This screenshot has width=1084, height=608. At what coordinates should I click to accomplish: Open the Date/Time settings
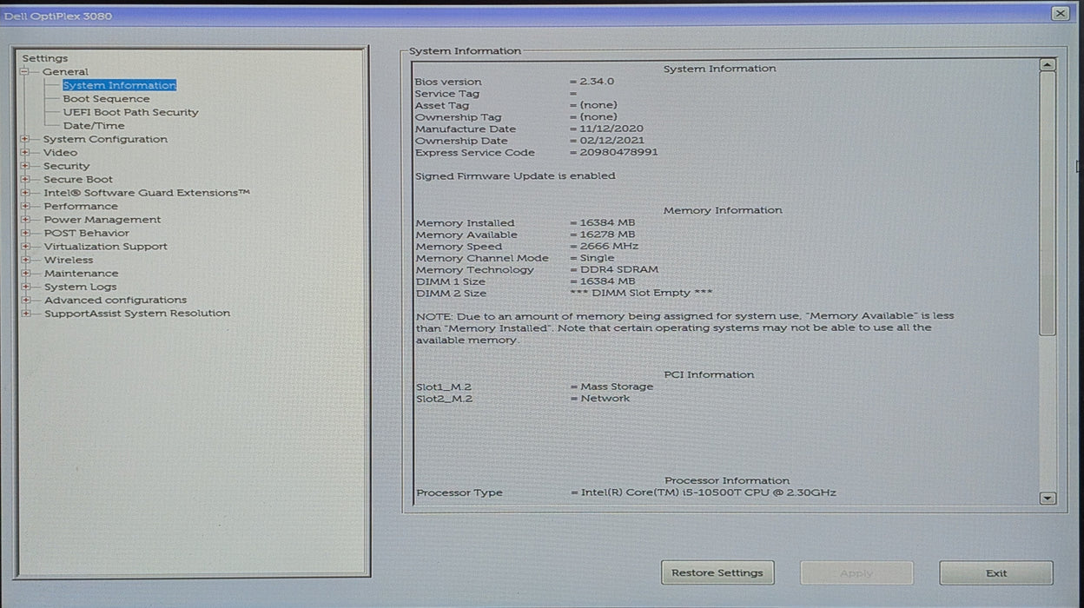94,126
